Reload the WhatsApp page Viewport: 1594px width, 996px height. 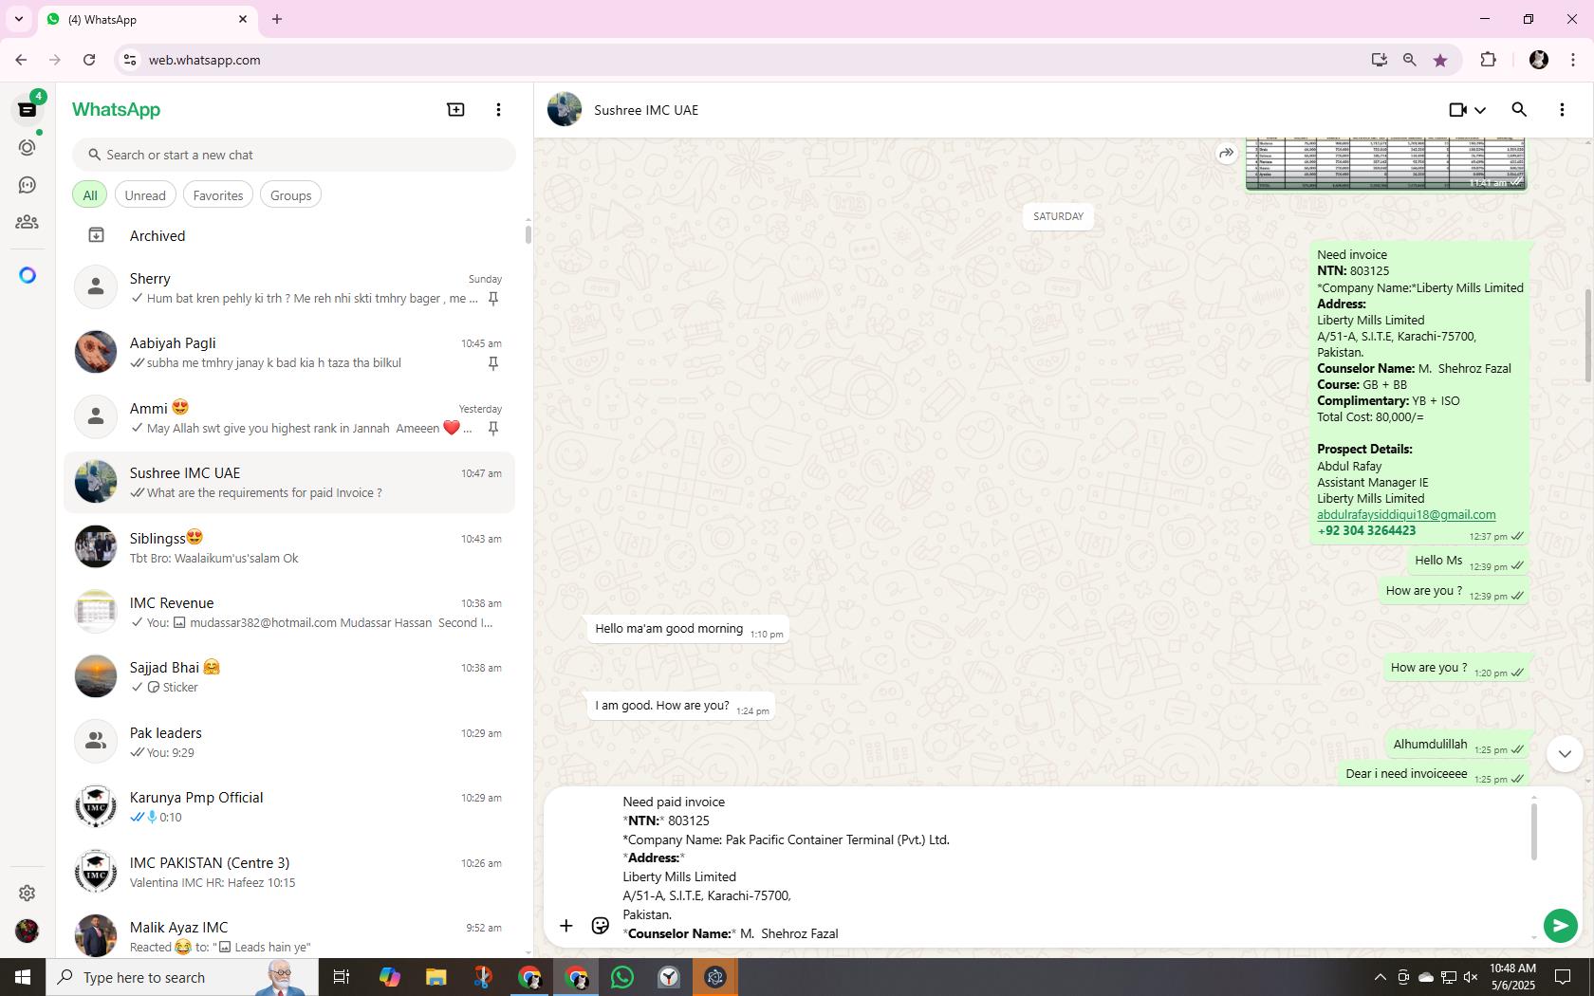(89, 60)
